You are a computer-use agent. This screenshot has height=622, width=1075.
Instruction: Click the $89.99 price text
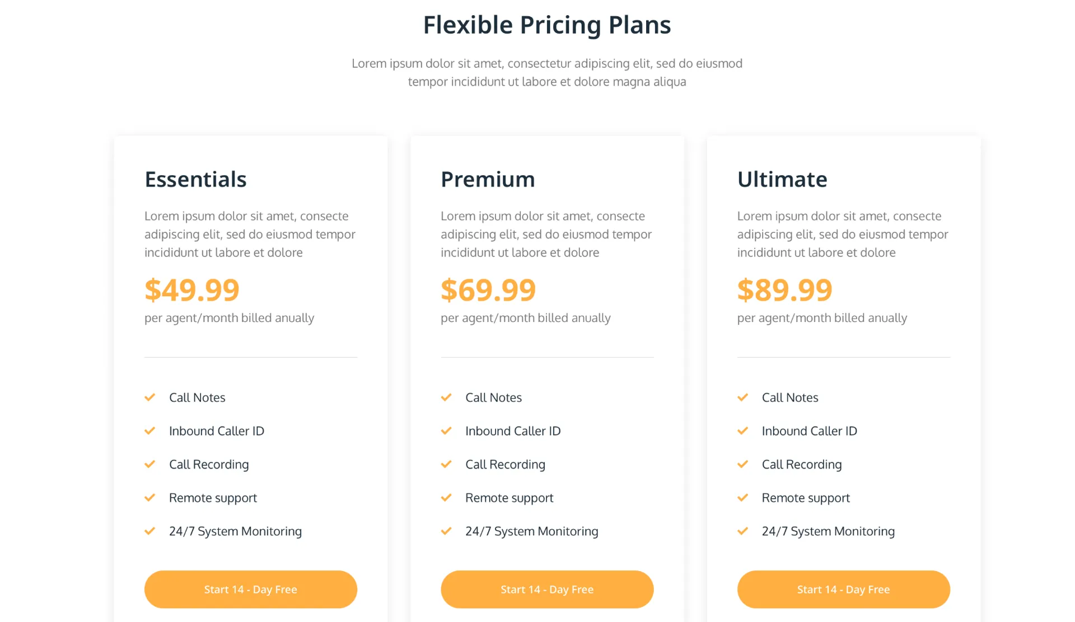click(x=784, y=289)
